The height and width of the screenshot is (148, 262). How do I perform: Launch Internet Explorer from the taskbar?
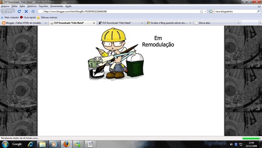tap(30, 144)
